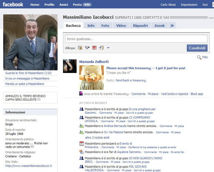Screen dimensions: 214x172
Task: Expand more profile tabs with double chevron
Action: pyautogui.click(x=172, y=26)
